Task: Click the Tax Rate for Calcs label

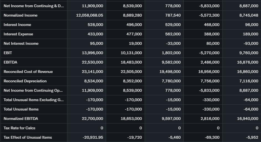Action: 19,128
